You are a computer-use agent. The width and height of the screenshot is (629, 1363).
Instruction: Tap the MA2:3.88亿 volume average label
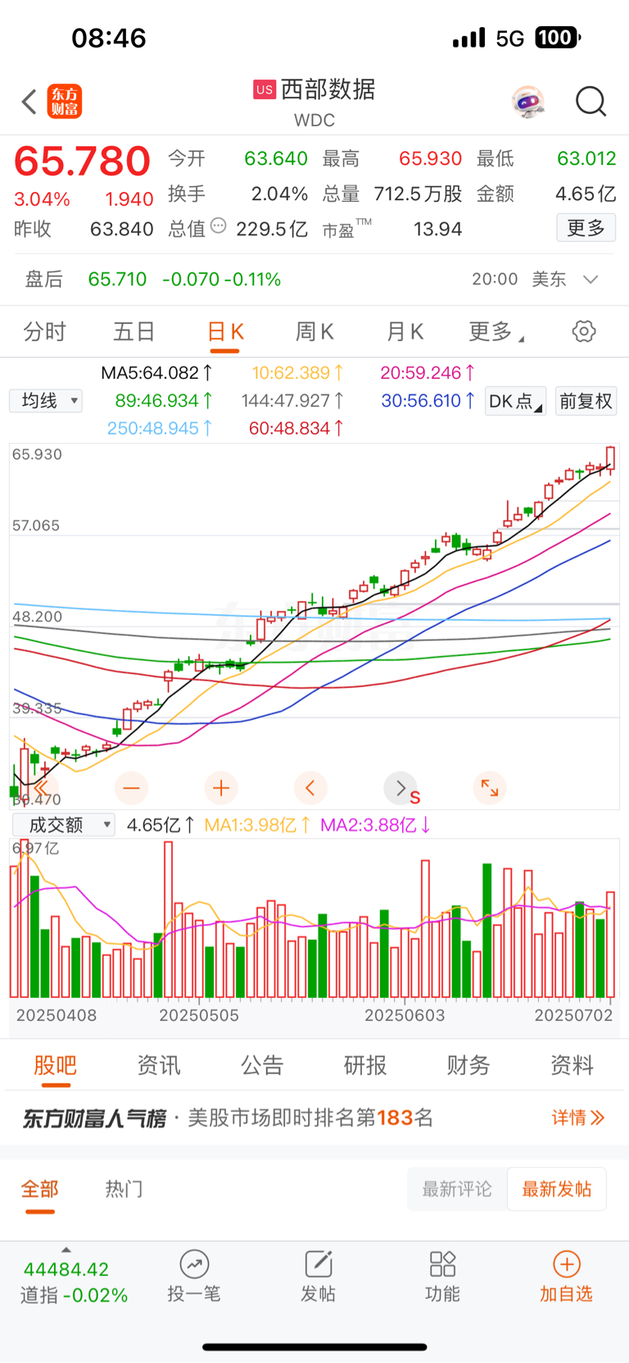point(376,825)
